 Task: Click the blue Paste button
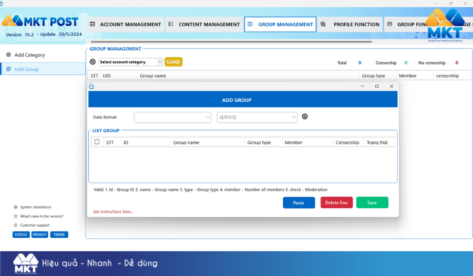(x=299, y=203)
